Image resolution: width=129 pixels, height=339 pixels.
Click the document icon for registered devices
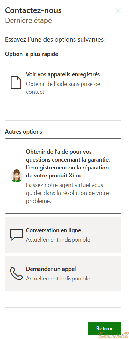[x=16, y=83]
